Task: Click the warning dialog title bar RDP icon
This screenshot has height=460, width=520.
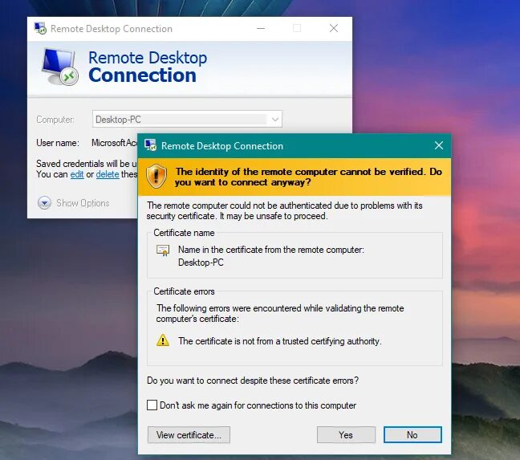Action: point(150,145)
